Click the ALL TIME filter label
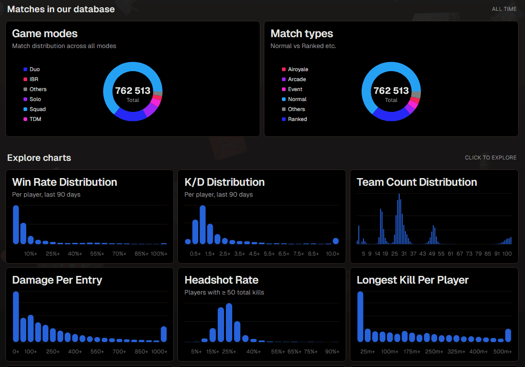This screenshot has width=525, height=367. pyautogui.click(x=504, y=9)
